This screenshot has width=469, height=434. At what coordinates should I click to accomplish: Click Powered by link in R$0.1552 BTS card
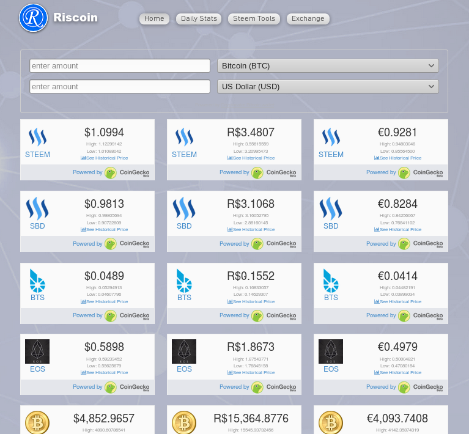pyautogui.click(x=234, y=315)
